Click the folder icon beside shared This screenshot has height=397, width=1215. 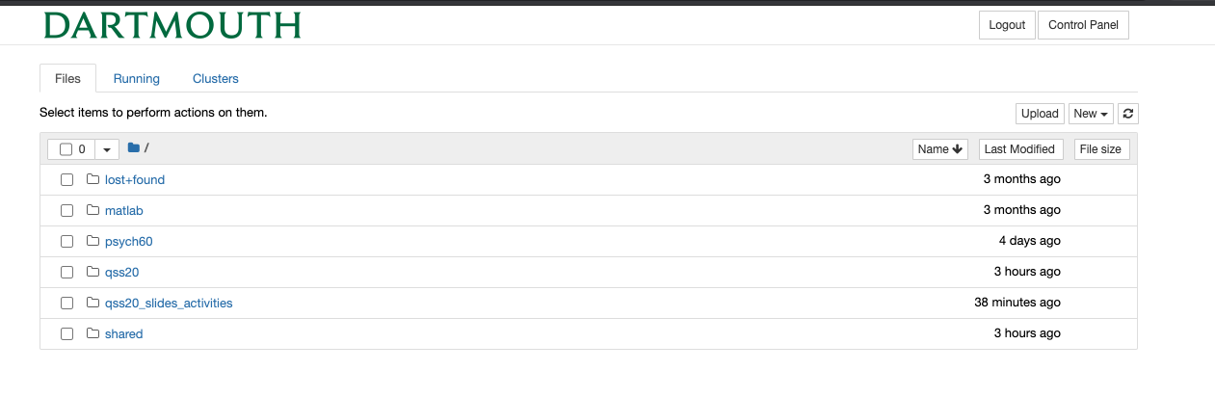pyautogui.click(x=93, y=333)
